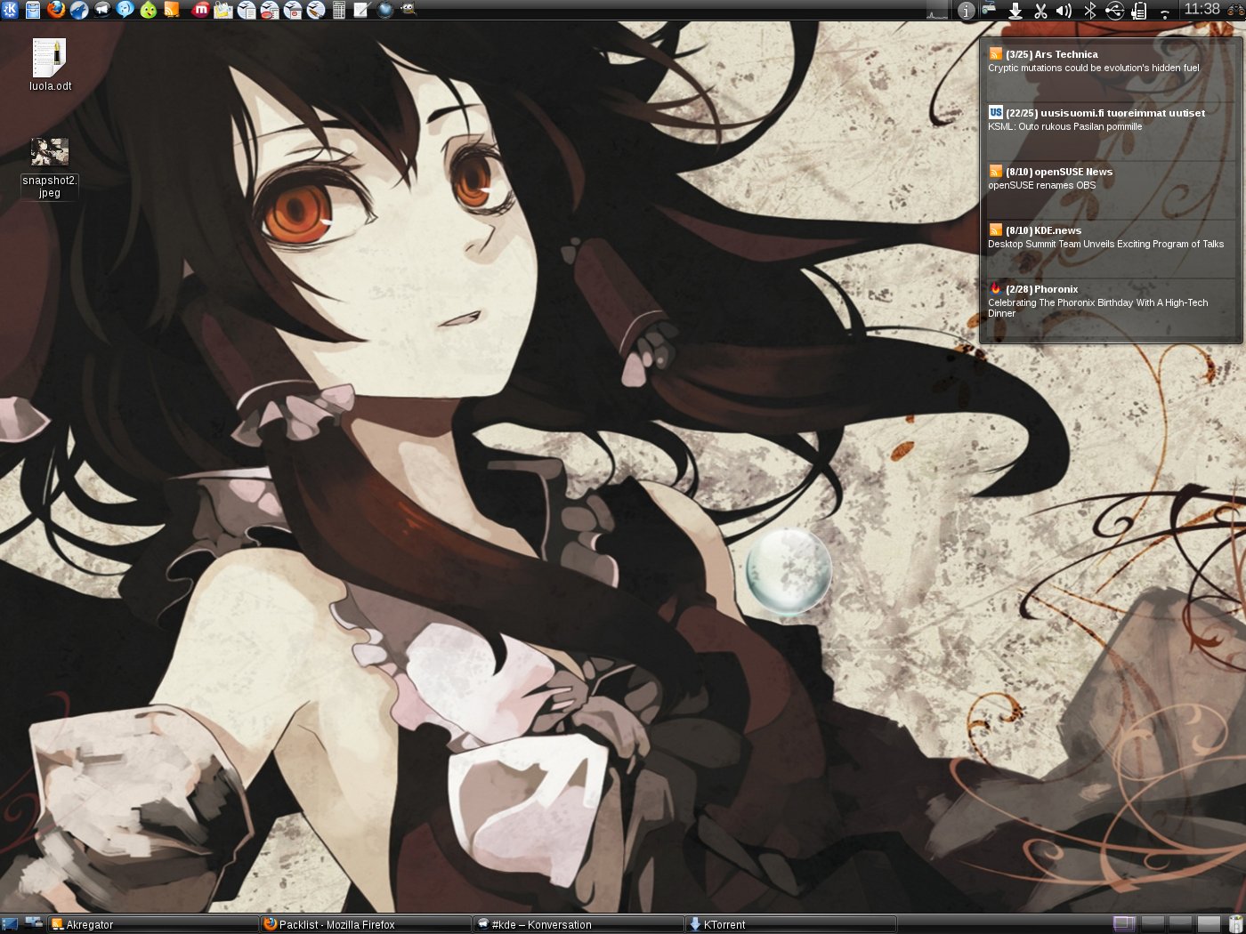
Task: Click the 11:38 digital clock
Action: [x=1201, y=9]
